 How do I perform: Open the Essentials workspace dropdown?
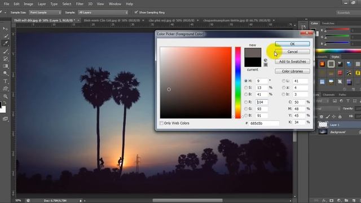point(349,12)
